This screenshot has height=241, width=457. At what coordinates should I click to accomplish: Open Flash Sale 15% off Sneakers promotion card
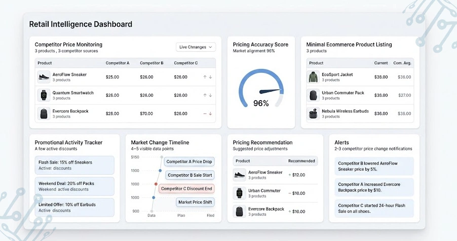[74, 165]
